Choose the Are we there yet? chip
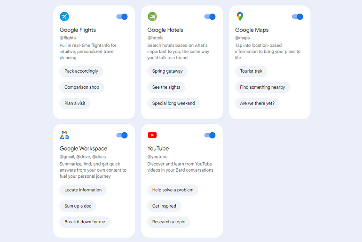The image size is (362, 242). click(x=258, y=103)
